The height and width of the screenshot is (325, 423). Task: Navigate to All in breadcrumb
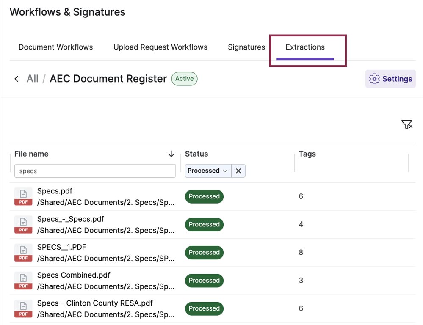(x=32, y=79)
